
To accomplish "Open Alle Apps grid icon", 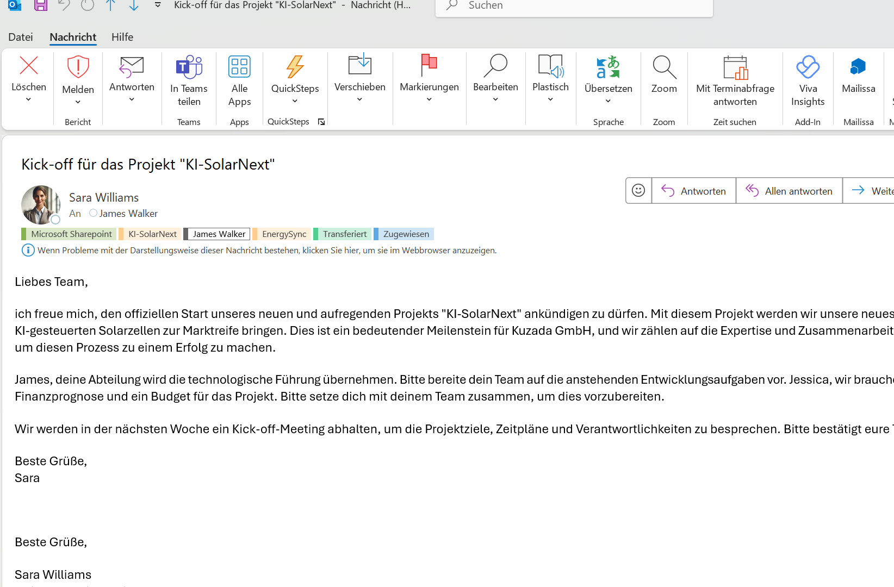I will coord(239,67).
